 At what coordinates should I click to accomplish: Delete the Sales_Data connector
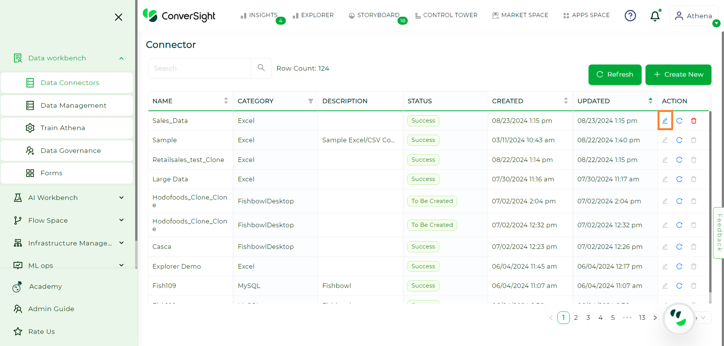pyautogui.click(x=694, y=121)
